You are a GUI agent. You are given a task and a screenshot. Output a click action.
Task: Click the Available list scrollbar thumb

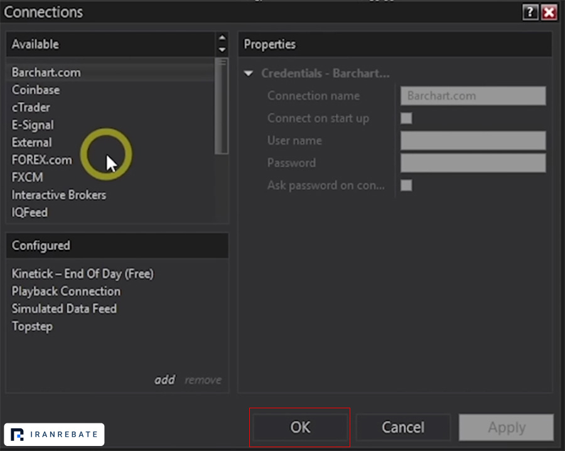[x=221, y=106]
